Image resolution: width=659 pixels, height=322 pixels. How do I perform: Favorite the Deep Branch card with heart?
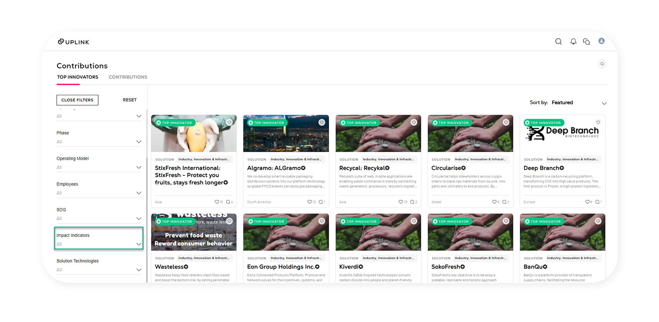[598, 122]
